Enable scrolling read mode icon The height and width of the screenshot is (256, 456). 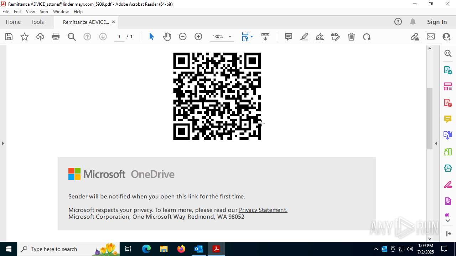(265, 37)
